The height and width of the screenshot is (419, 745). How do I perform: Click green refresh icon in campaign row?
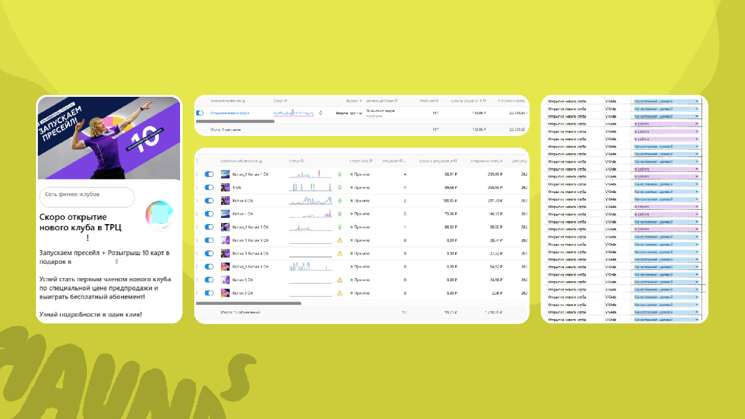pyautogui.click(x=320, y=113)
